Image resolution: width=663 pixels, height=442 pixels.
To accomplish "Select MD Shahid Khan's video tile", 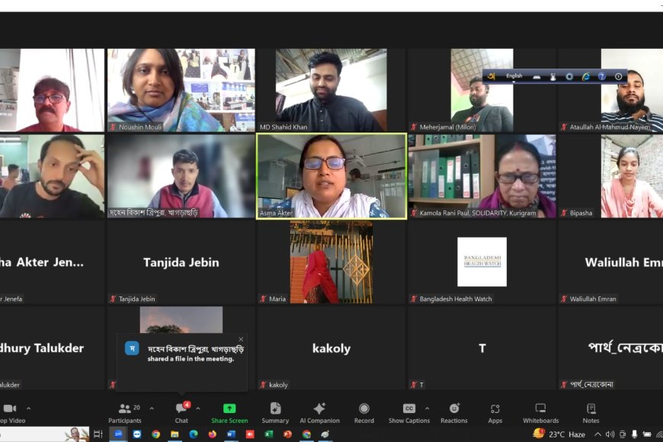I will 331,90.
